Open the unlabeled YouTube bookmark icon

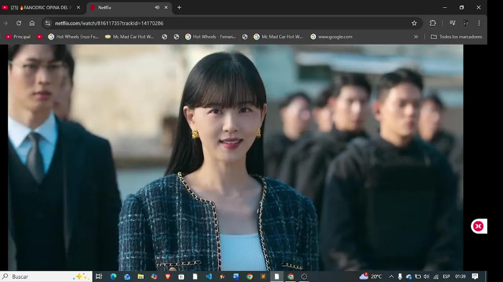pyautogui.click(x=40, y=36)
